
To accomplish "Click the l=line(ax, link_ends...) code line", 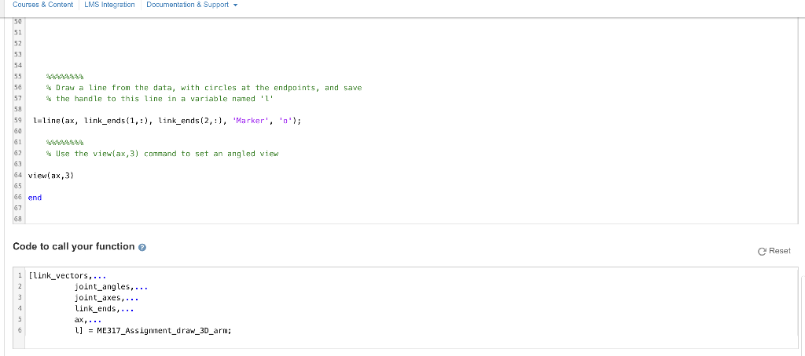I will point(167,121).
